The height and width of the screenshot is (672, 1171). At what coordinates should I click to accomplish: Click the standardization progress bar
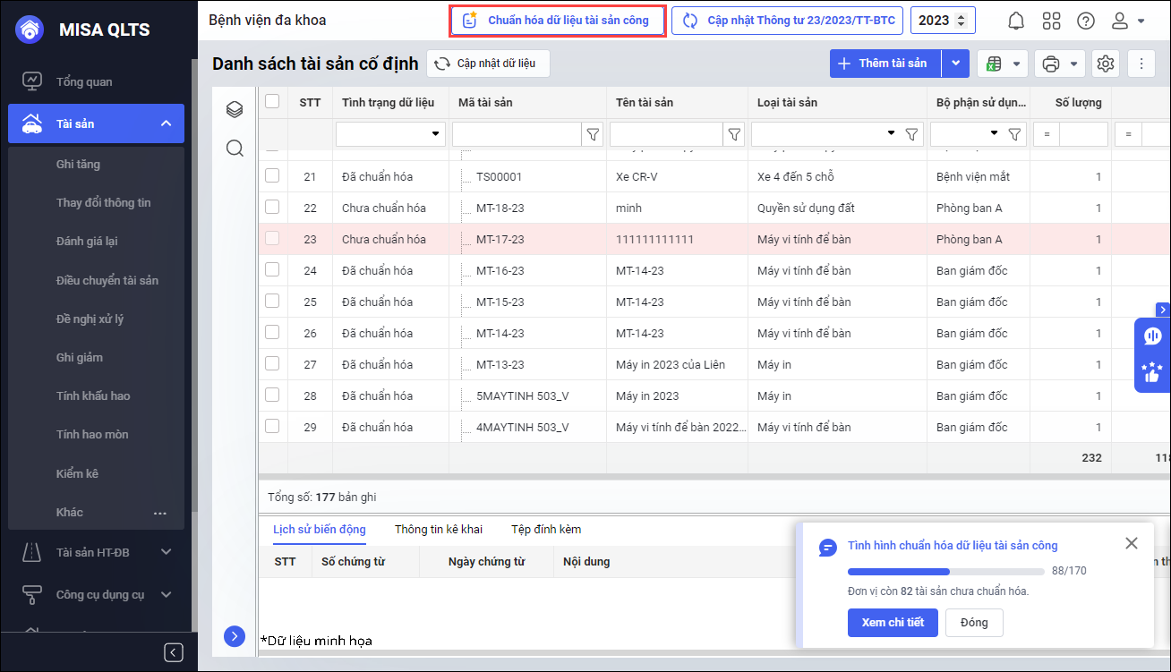(x=945, y=571)
